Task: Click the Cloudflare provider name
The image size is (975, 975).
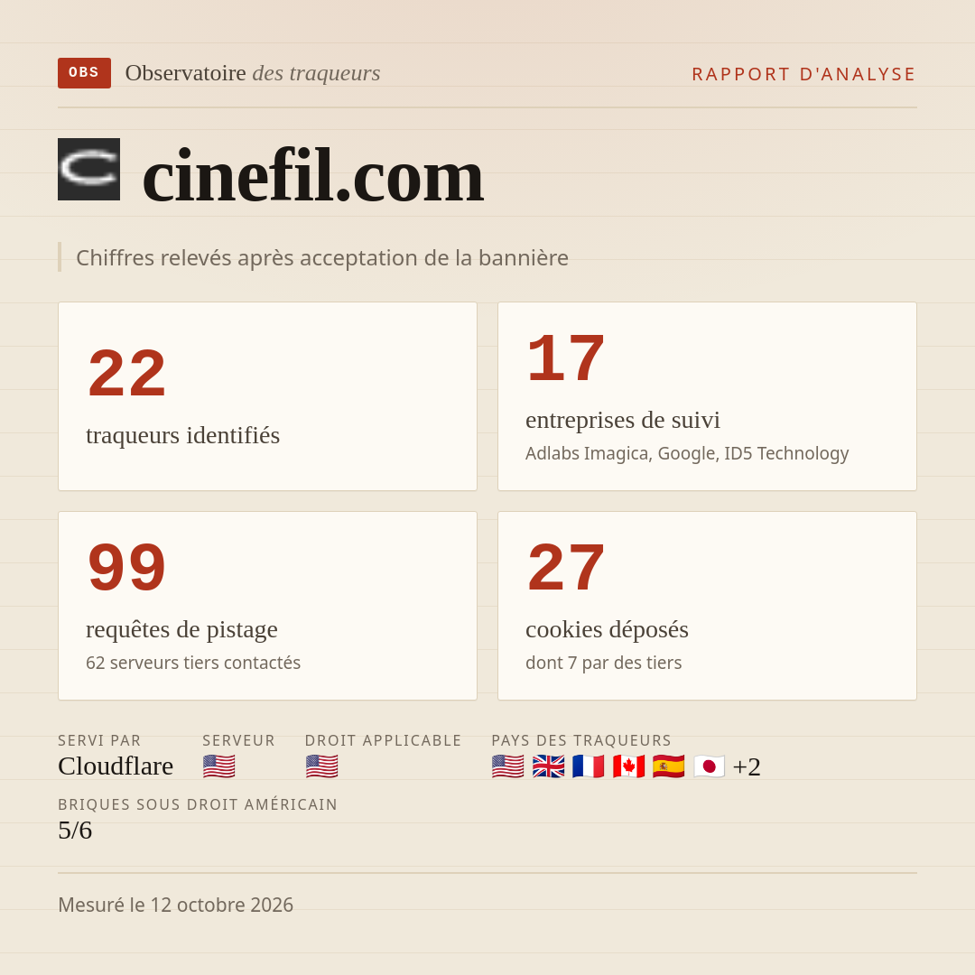Action: 116,766
